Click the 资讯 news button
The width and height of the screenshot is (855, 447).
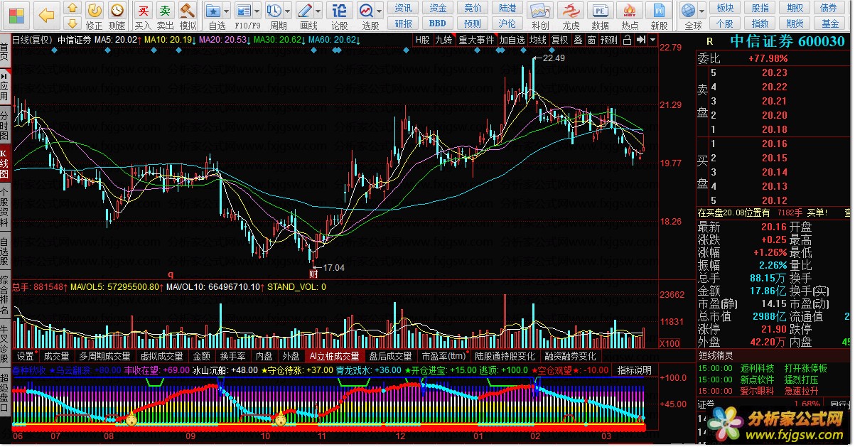tap(403, 8)
